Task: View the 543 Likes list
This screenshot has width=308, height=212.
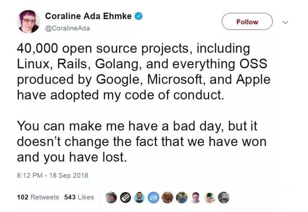Action: pos(79,197)
